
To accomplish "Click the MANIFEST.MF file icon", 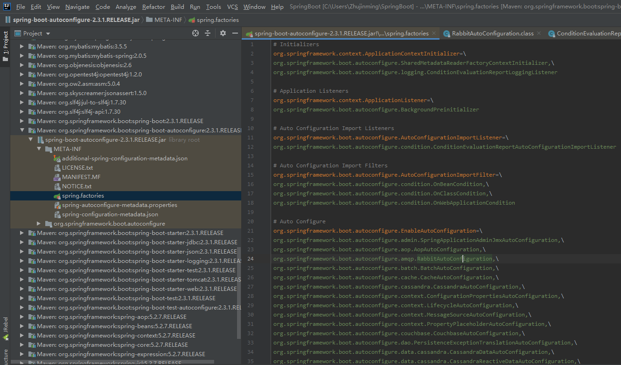I will point(57,177).
